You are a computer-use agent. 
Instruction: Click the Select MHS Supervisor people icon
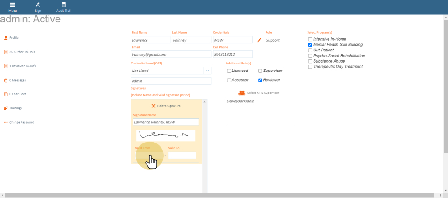[242, 93]
